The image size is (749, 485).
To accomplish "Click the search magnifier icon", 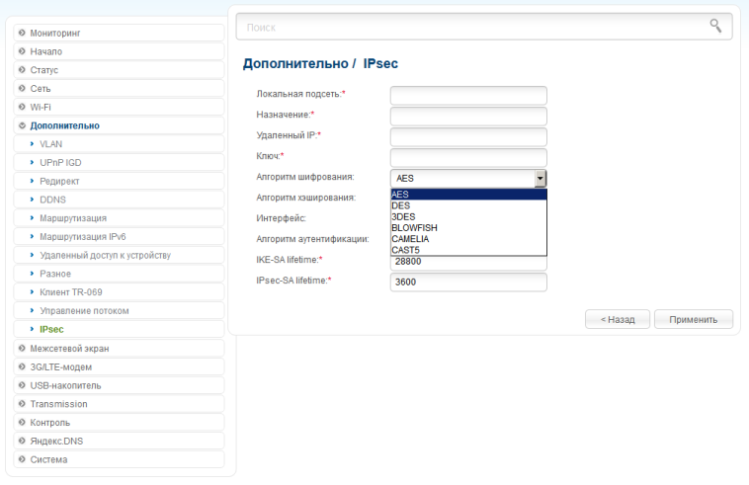I will (x=715, y=26).
